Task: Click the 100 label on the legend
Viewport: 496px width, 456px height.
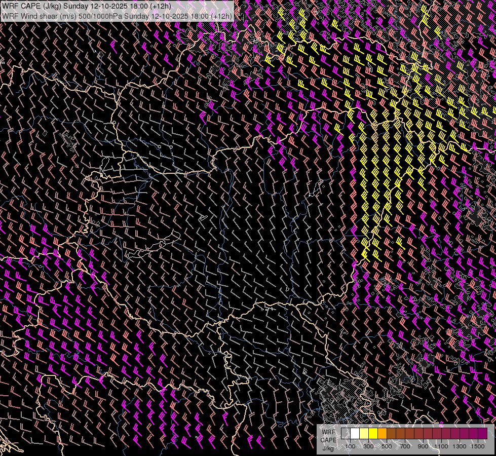Action: click(350, 446)
